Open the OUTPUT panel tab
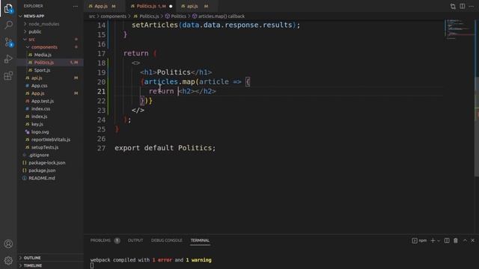Screen dimensions: 479x269 pos(135,241)
